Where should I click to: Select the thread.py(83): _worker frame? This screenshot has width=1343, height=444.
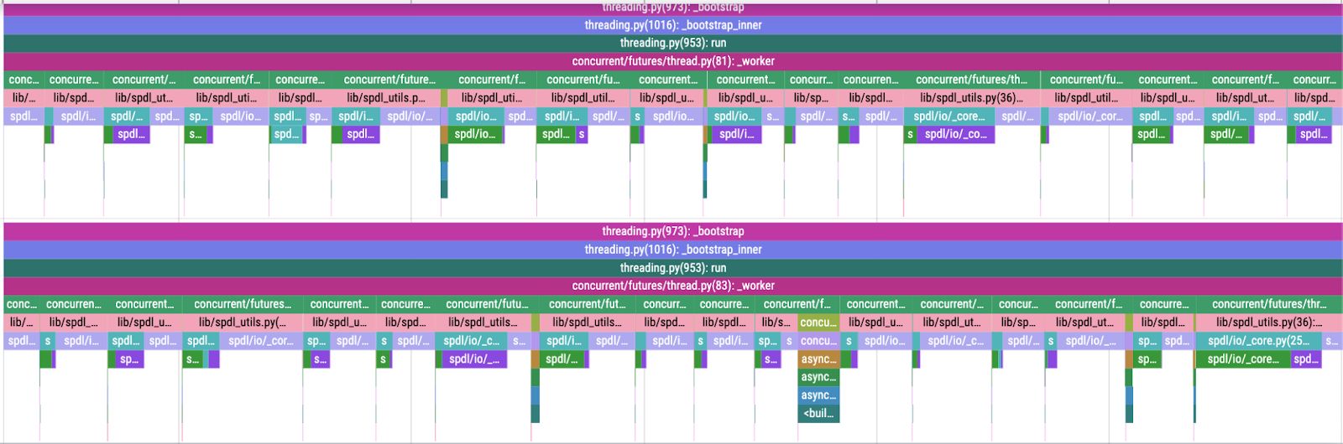672,286
